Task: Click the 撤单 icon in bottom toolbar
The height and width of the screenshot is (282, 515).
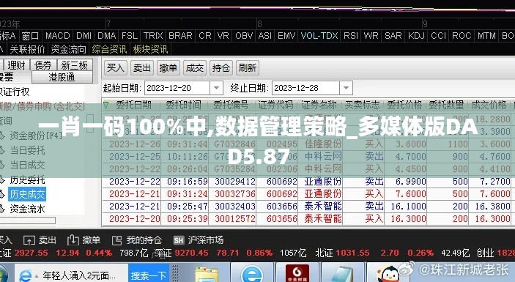Action: [73, 240]
